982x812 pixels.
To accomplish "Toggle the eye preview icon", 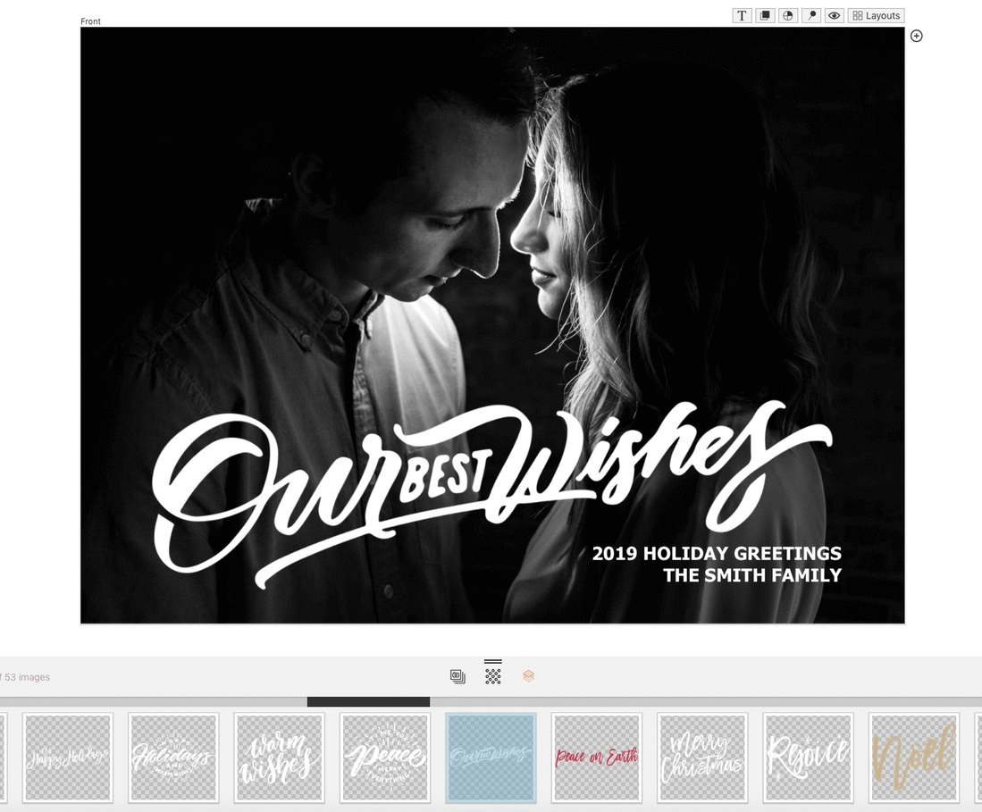I will click(x=835, y=16).
